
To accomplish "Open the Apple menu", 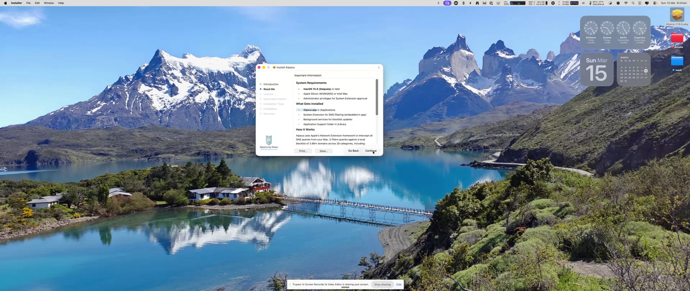I will [x=5, y=3].
